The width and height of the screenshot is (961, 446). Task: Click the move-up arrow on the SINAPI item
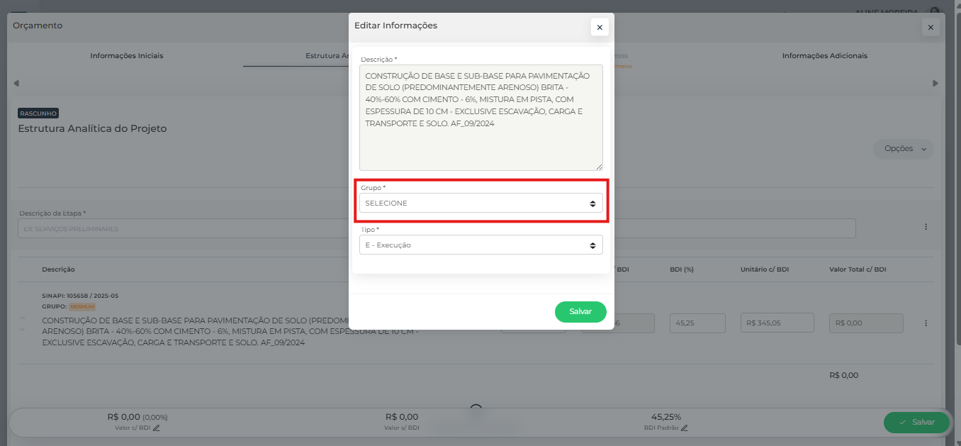[22, 318]
